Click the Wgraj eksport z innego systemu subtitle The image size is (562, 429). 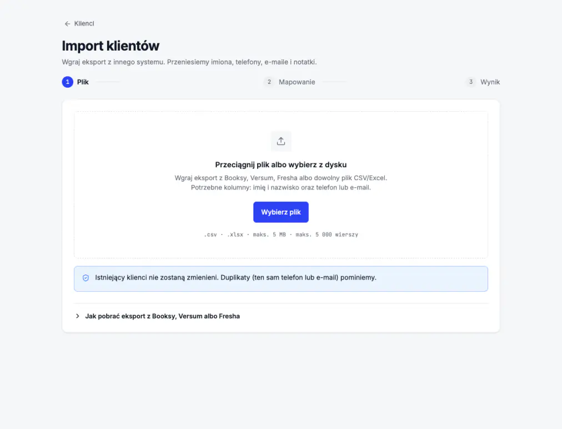[189, 62]
